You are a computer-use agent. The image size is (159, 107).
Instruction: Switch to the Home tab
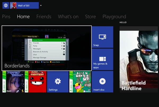click(x=23, y=16)
